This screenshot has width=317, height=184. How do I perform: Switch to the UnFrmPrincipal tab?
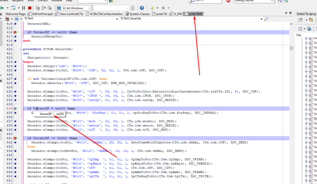40,14
